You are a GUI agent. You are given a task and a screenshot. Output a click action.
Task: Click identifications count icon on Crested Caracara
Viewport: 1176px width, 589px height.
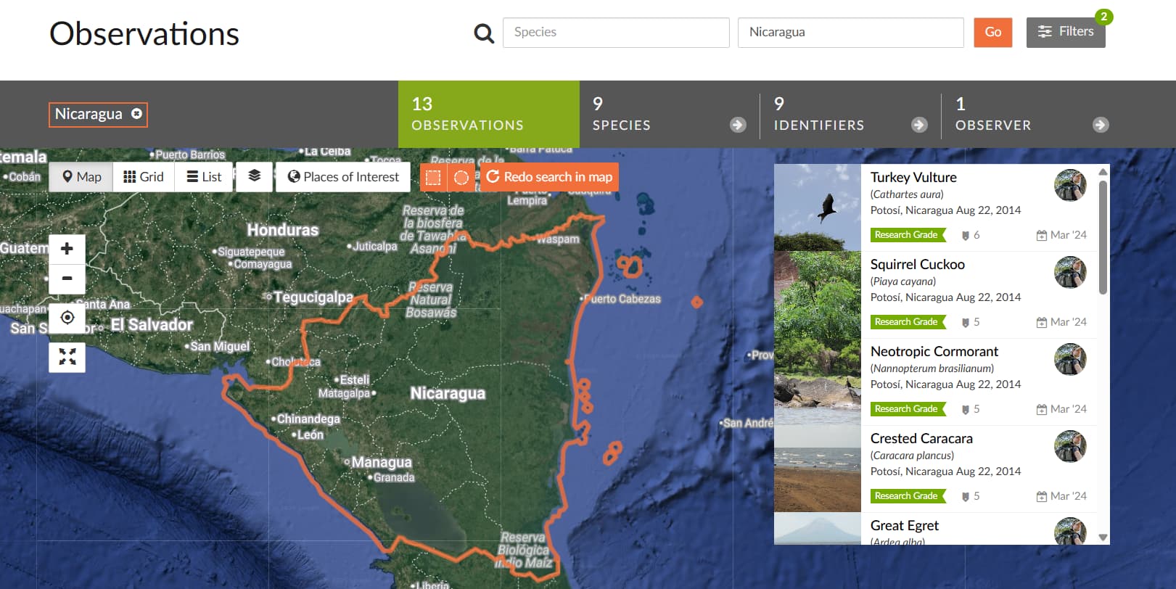click(966, 496)
